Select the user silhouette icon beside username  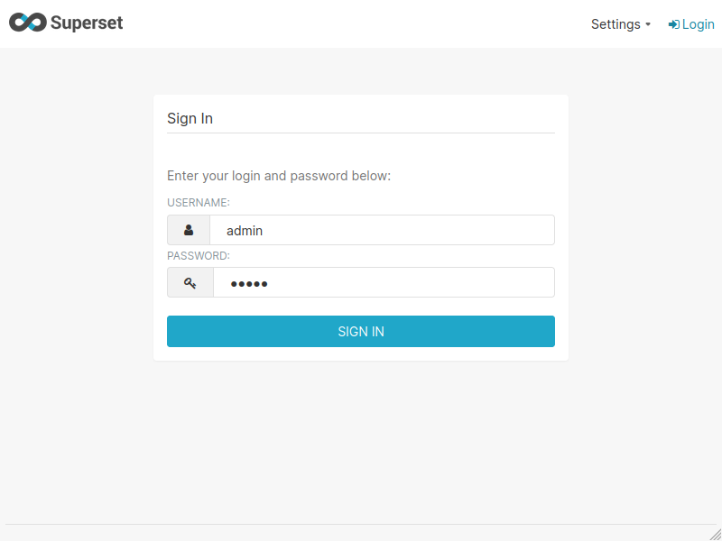[189, 230]
